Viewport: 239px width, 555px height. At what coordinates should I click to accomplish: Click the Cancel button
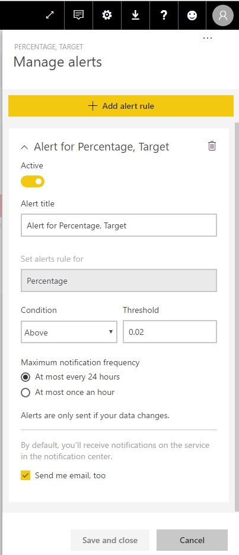(x=192, y=540)
